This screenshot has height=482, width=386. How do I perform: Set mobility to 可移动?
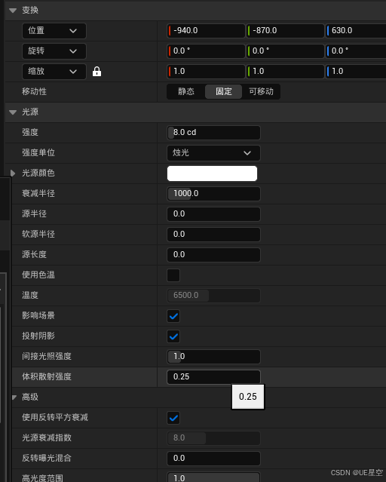[x=261, y=91]
